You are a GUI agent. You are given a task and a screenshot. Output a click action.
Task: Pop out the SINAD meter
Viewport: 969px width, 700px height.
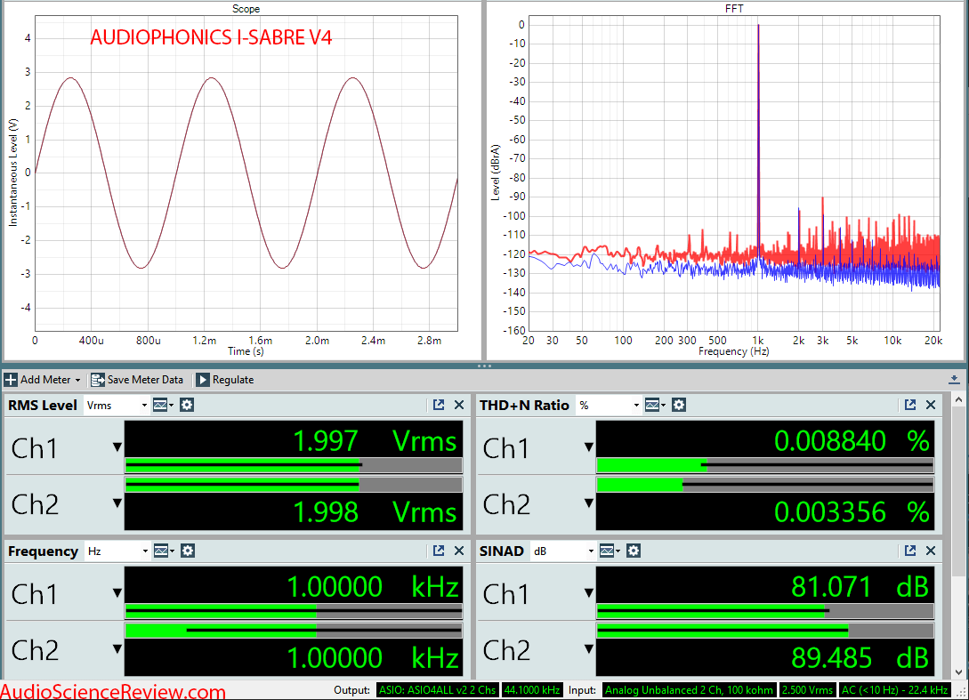(910, 551)
